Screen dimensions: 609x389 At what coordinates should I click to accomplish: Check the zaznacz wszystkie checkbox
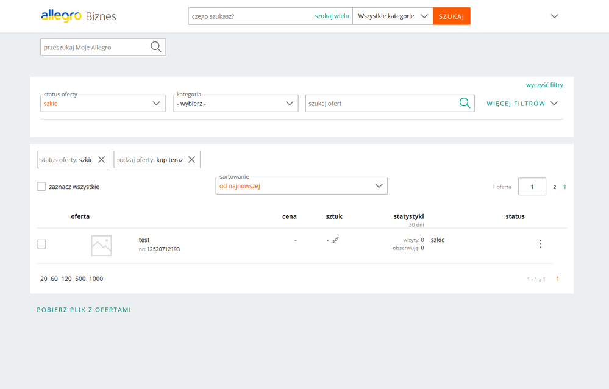[41, 187]
